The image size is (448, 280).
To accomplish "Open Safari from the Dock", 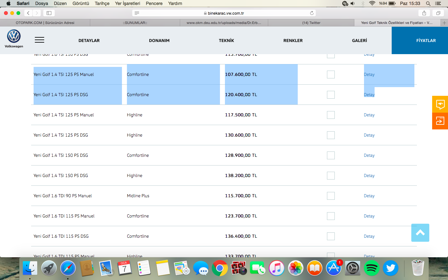I will (x=68, y=268).
